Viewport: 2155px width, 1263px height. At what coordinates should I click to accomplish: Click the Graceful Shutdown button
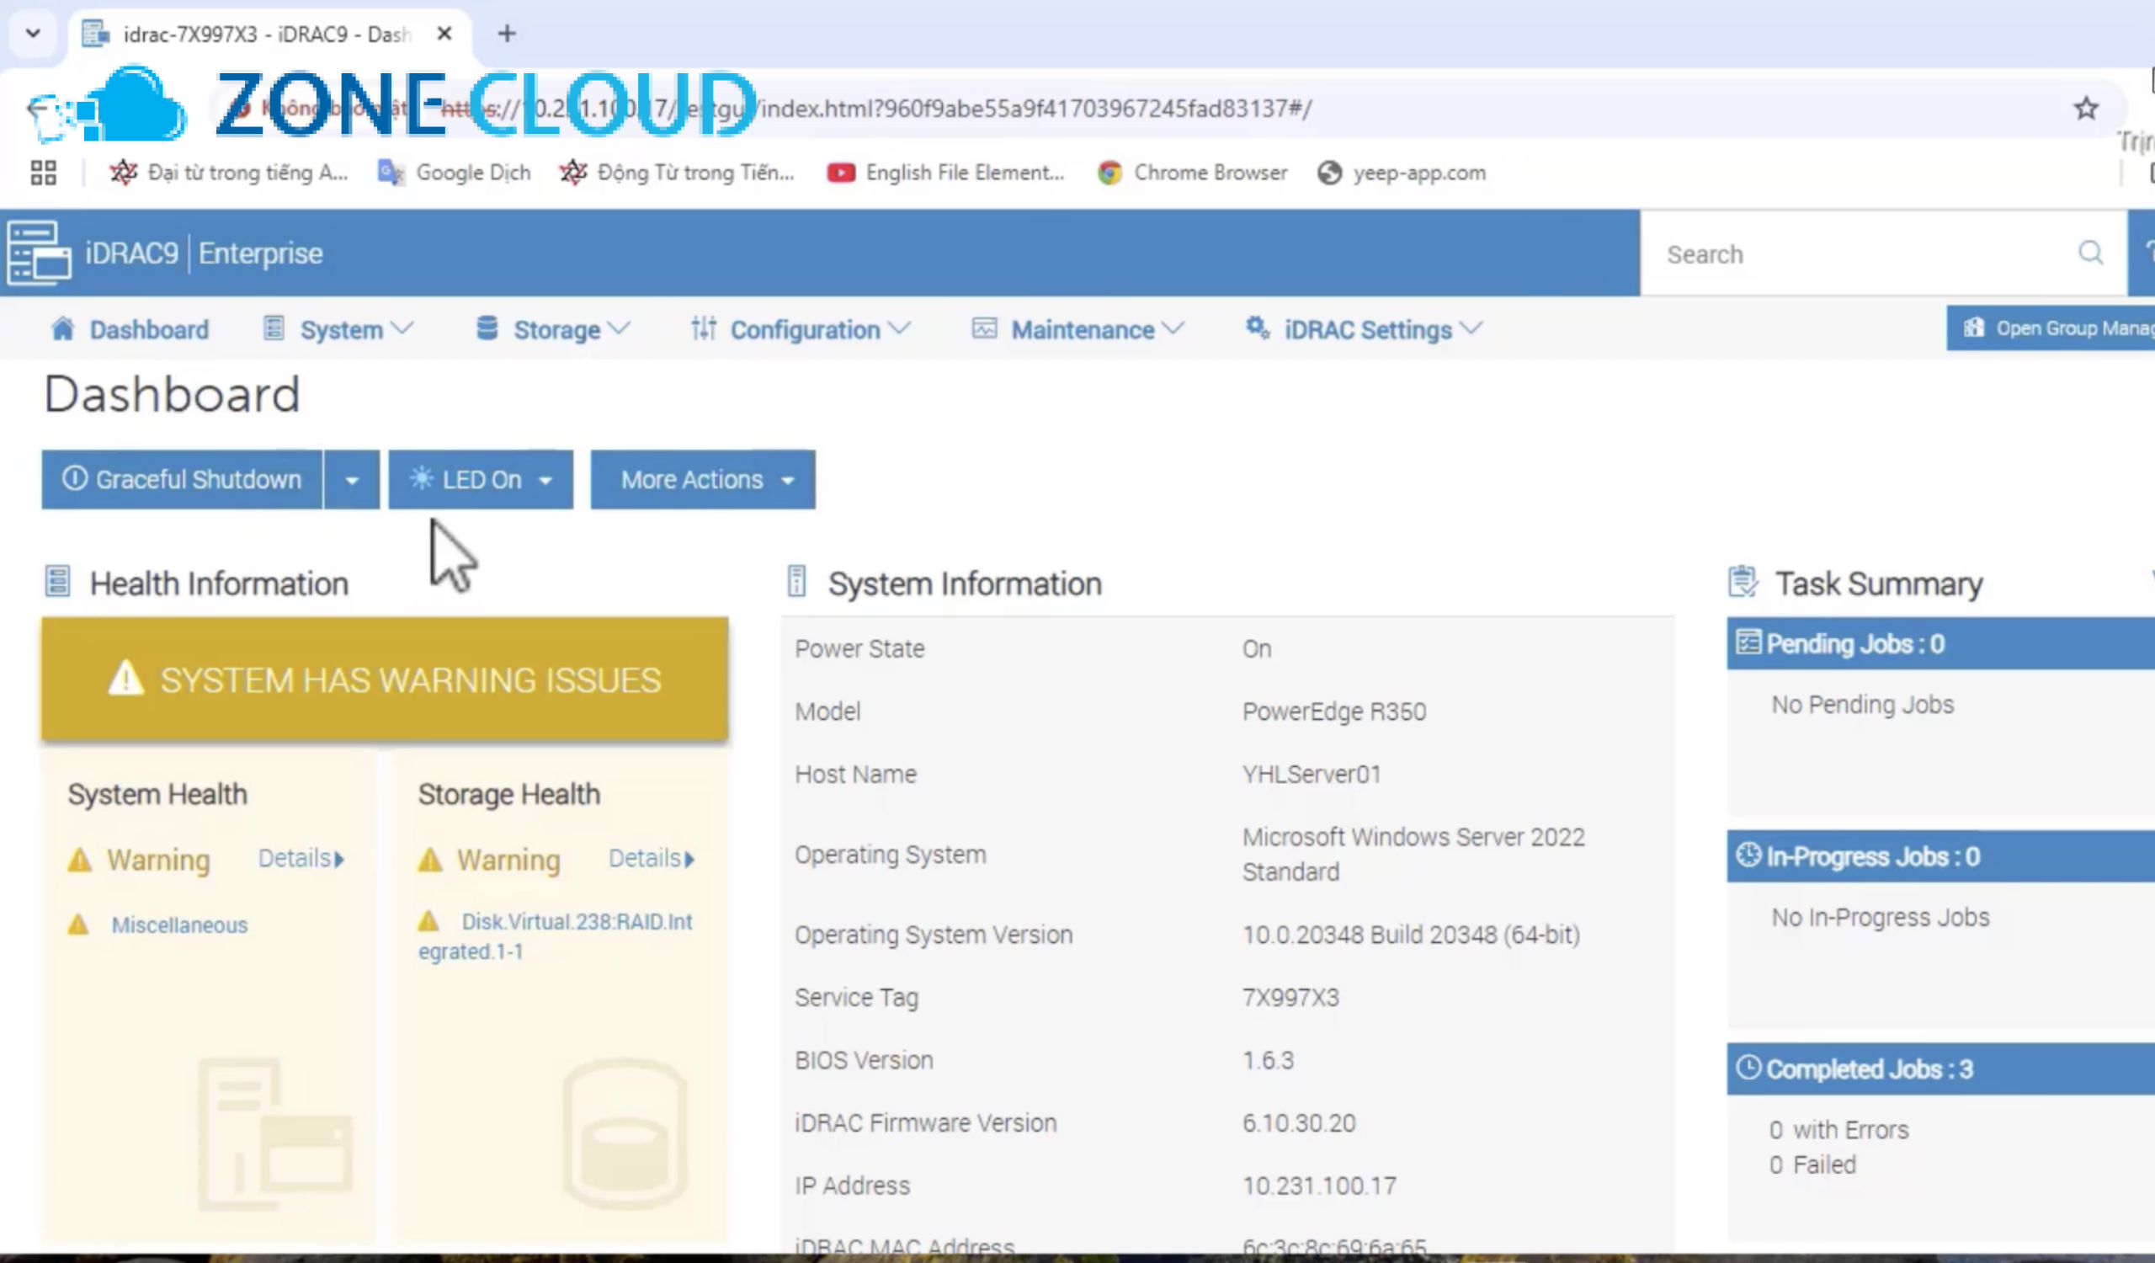pos(182,480)
